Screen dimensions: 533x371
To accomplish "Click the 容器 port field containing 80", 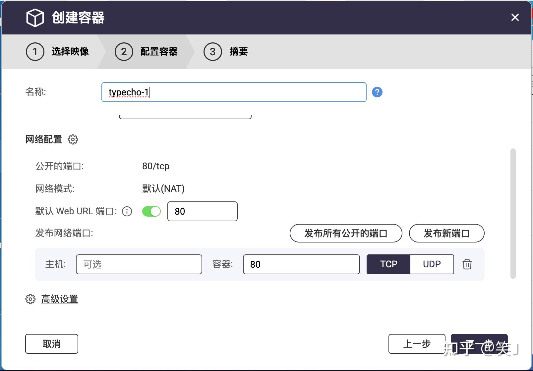I will point(301,264).
